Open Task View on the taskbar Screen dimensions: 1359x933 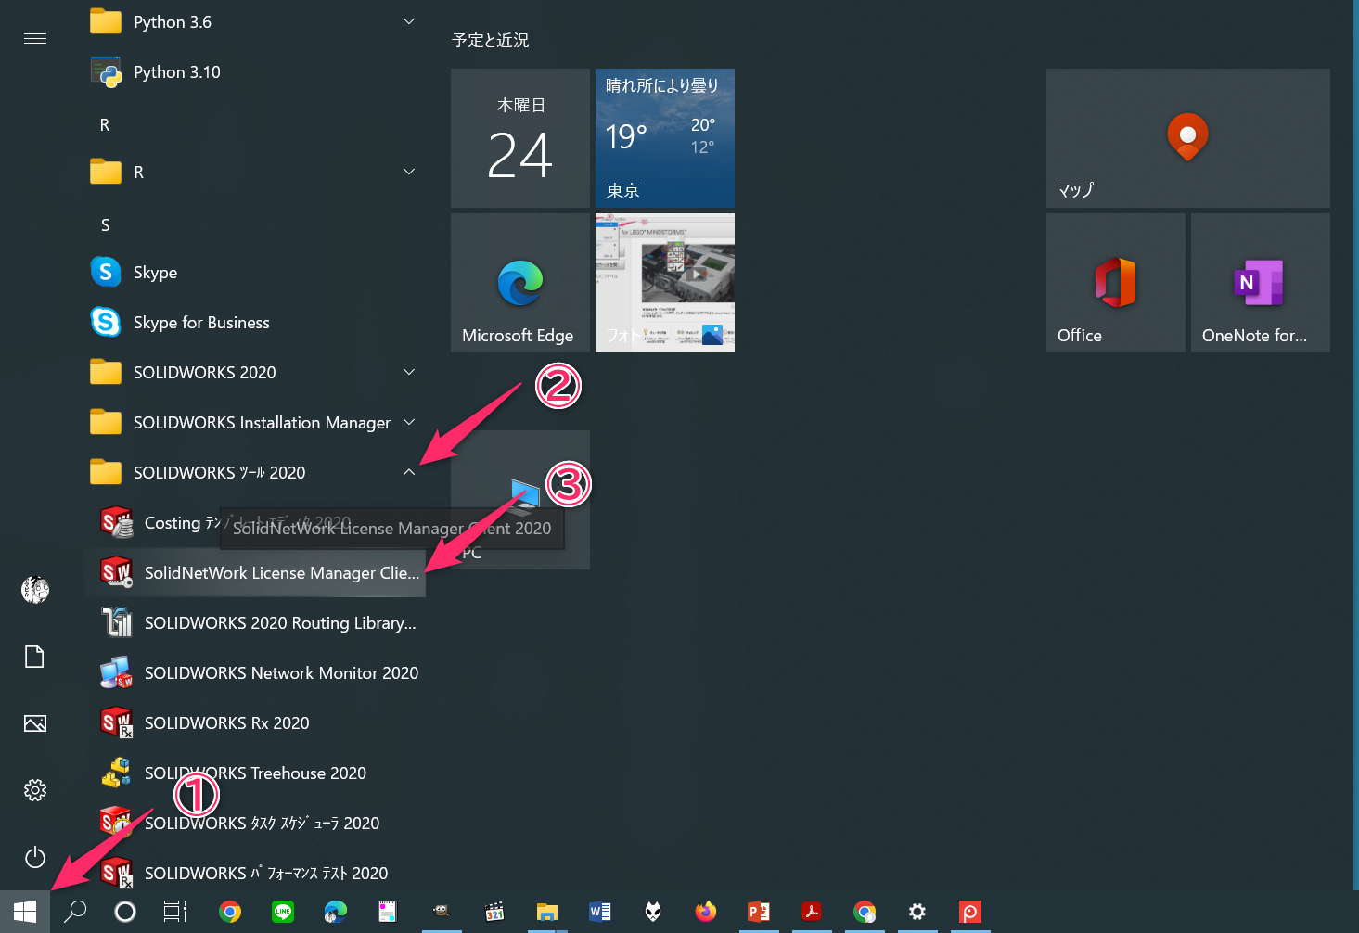(175, 912)
